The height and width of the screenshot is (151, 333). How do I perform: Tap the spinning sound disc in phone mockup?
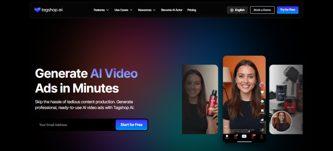[x=262, y=130]
